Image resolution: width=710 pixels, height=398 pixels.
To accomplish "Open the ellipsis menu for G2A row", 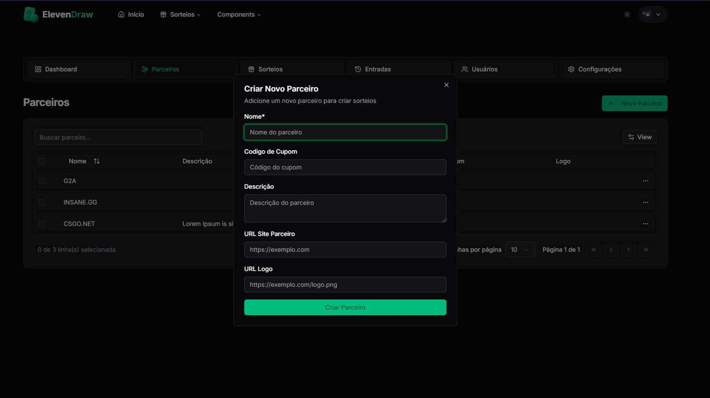I will coord(646,180).
